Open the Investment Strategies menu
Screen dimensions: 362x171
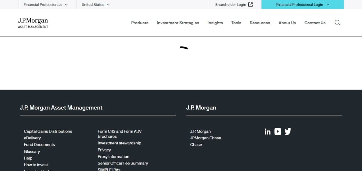178,23
